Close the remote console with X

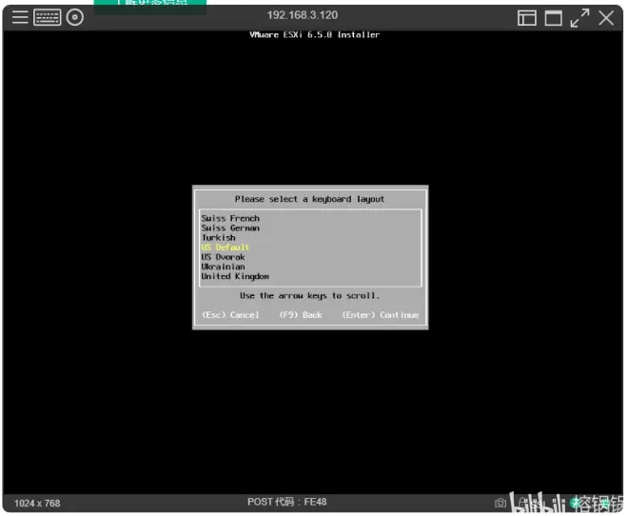point(606,18)
